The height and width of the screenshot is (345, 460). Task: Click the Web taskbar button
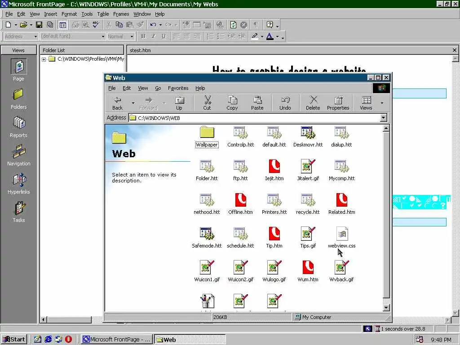pos(190,340)
